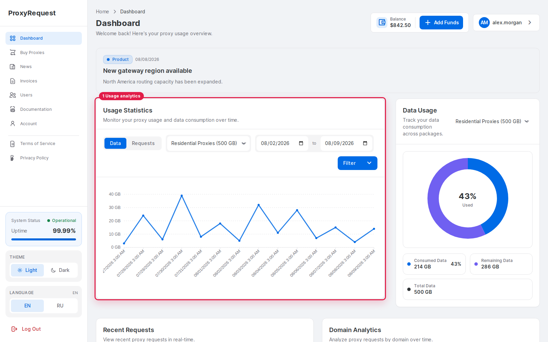The width and height of the screenshot is (548, 342).
Task: Click the wallet icon next to Balance
Action: 382,23
